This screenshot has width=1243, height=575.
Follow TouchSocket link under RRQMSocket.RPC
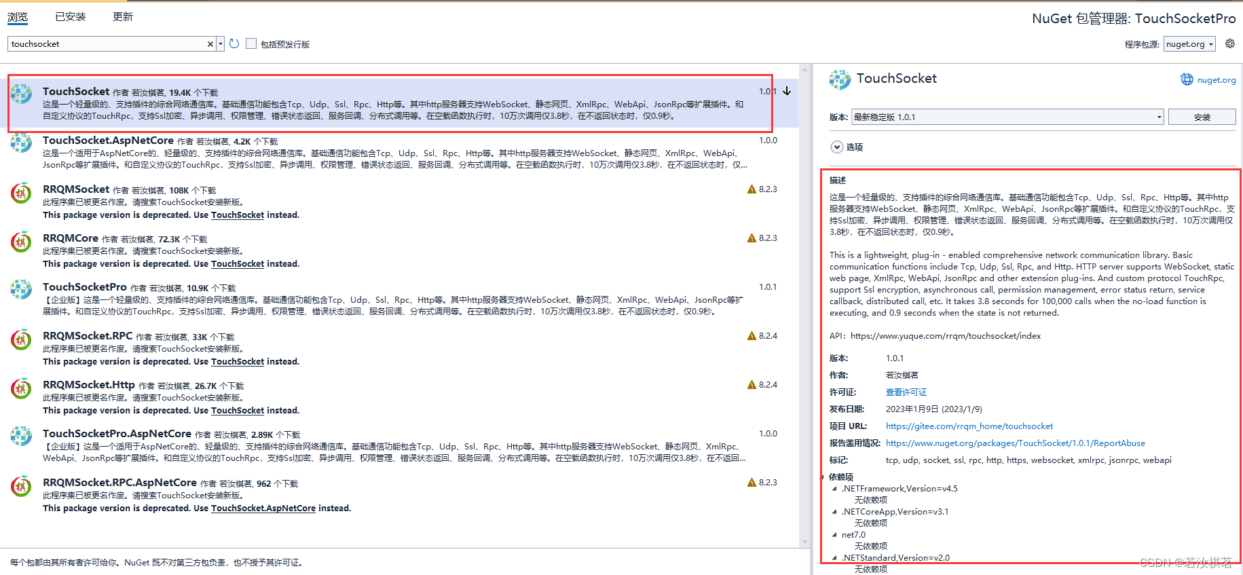tap(238, 362)
